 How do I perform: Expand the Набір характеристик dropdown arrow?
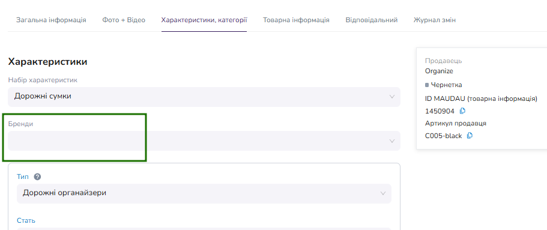coord(391,97)
